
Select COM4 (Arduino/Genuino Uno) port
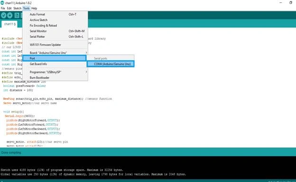[111, 64]
